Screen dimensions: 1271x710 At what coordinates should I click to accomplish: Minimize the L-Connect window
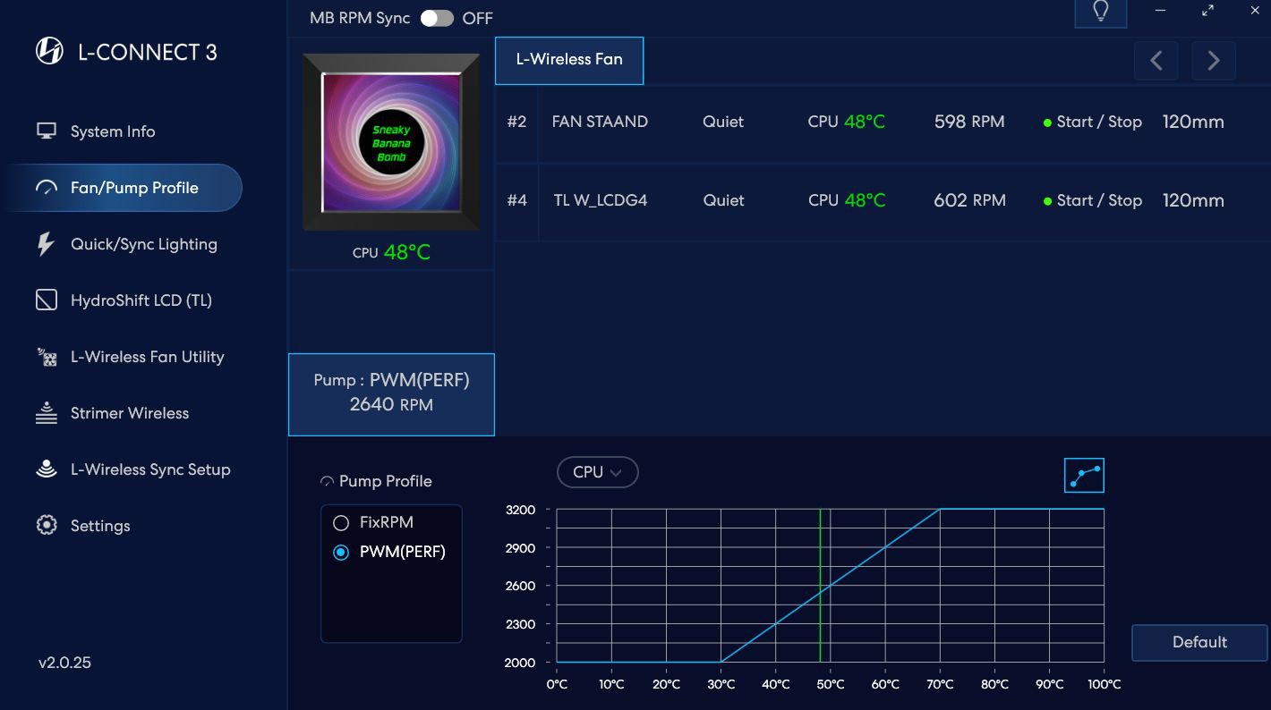[1161, 11]
